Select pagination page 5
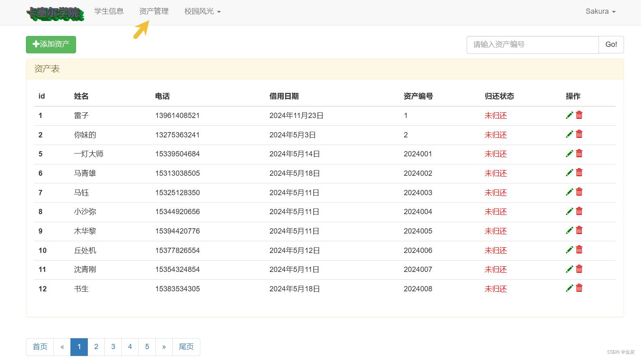 point(147,347)
